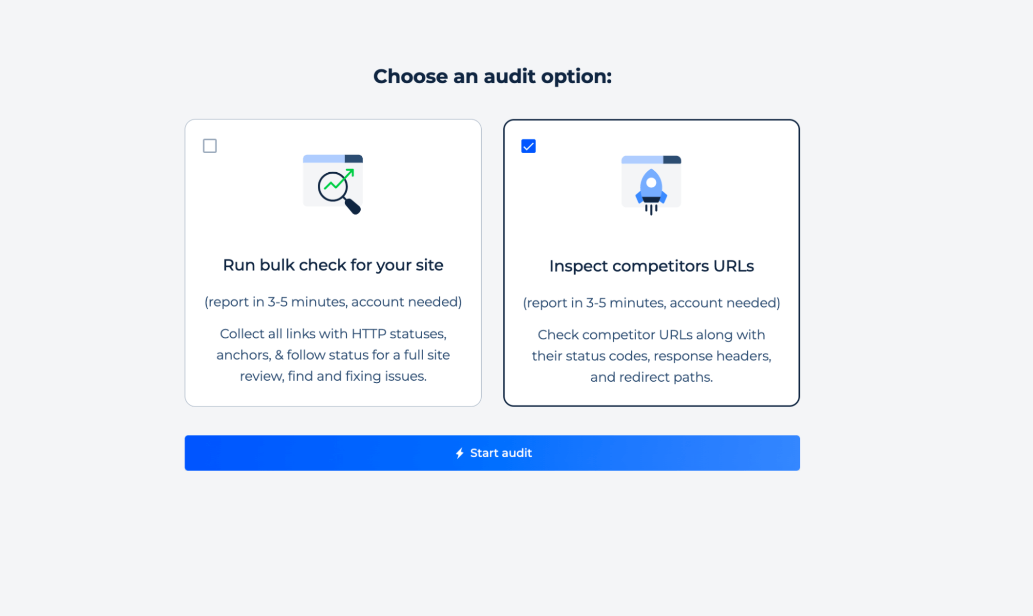Click the Start audit button
Viewport: 1033px width, 616px height.
pyautogui.click(x=492, y=453)
